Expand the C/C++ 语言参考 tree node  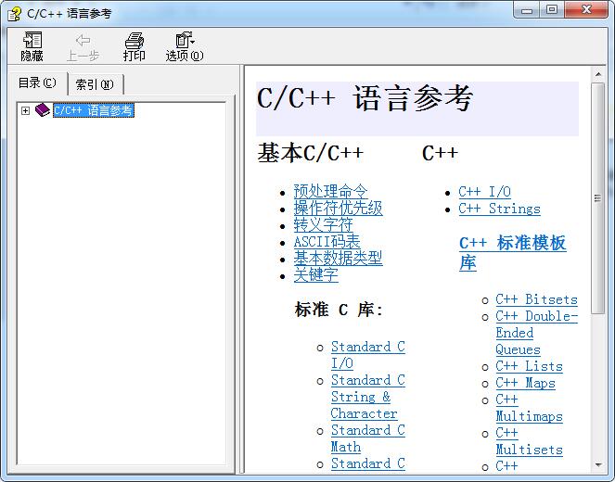[25, 110]
